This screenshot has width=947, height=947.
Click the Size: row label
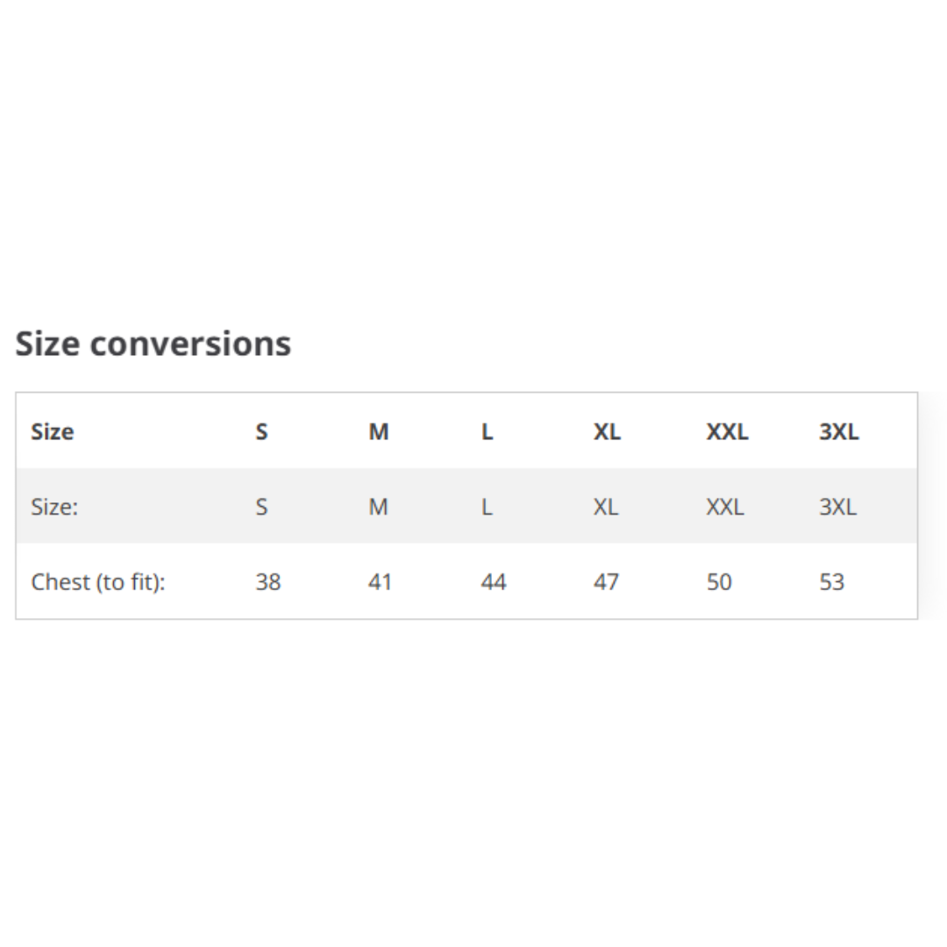[x=54, y=507]
